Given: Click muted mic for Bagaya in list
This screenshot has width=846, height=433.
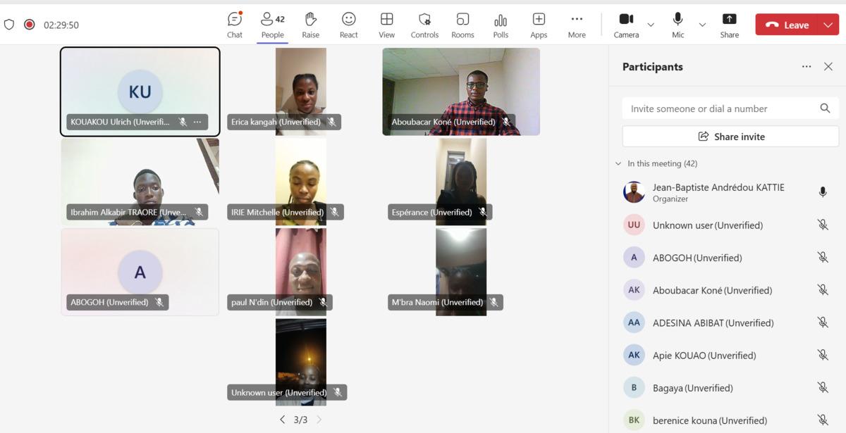Looking at the screenshot, I should (x=822, y=388).
